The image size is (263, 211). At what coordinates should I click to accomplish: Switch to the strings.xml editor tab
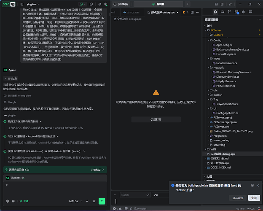(x=131, y=12)
